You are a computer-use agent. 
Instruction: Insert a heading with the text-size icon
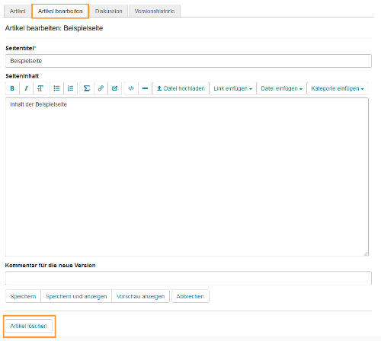tap(40, 88)
